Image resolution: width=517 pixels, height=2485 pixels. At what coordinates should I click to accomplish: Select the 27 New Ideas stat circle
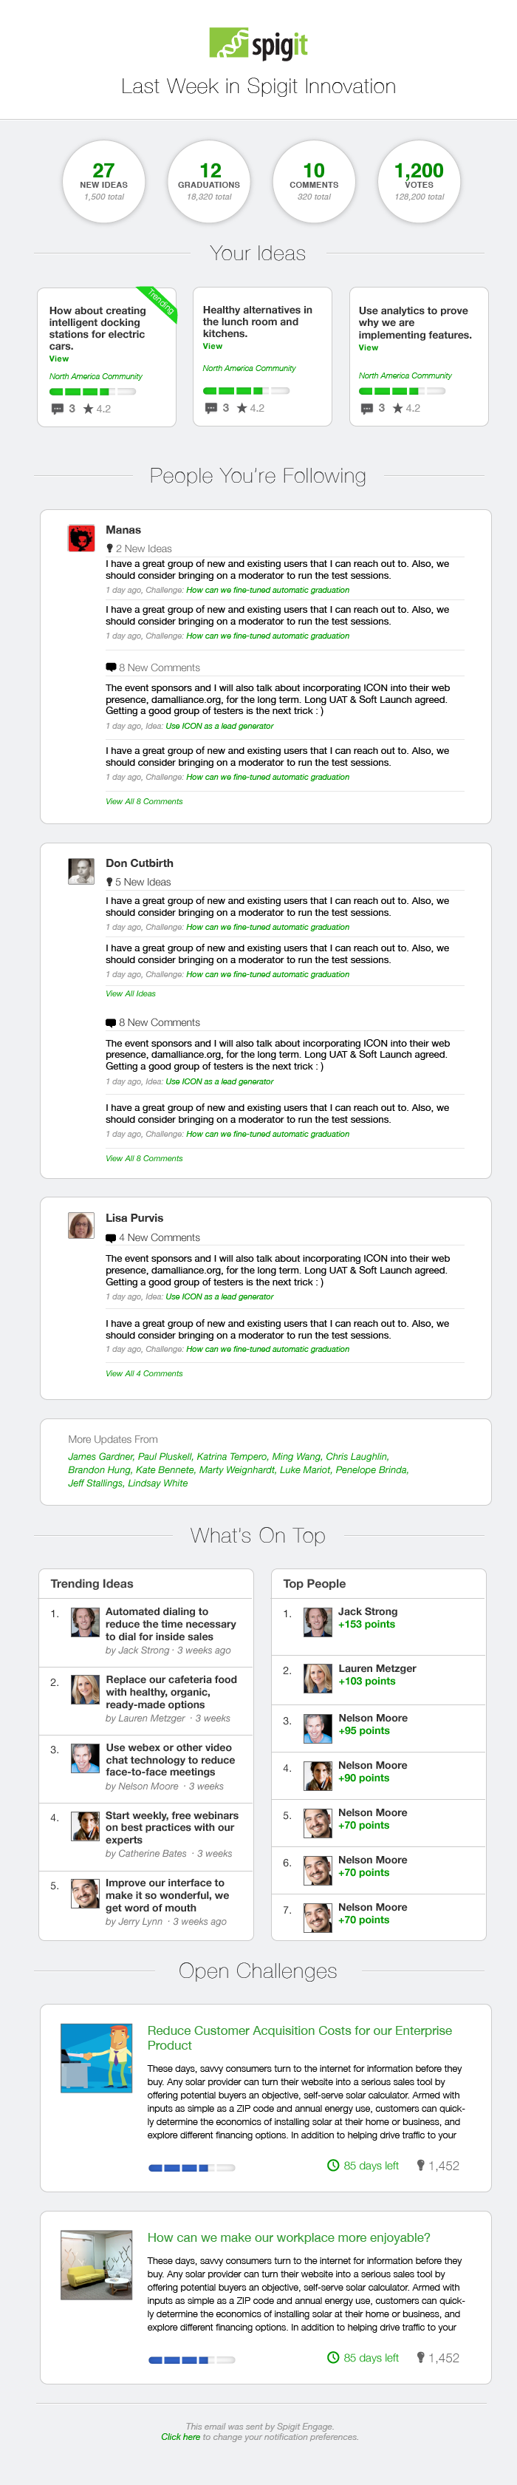click(103, 180)
